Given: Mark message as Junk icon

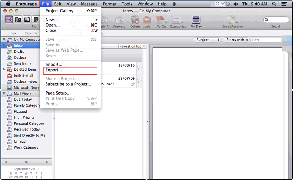Looking at the screenshot, I should click(147, 20).
